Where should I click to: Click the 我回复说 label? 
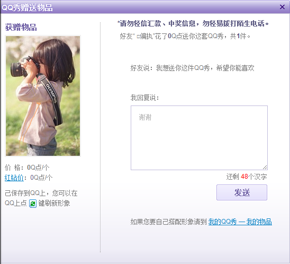[x=144, y=98]
